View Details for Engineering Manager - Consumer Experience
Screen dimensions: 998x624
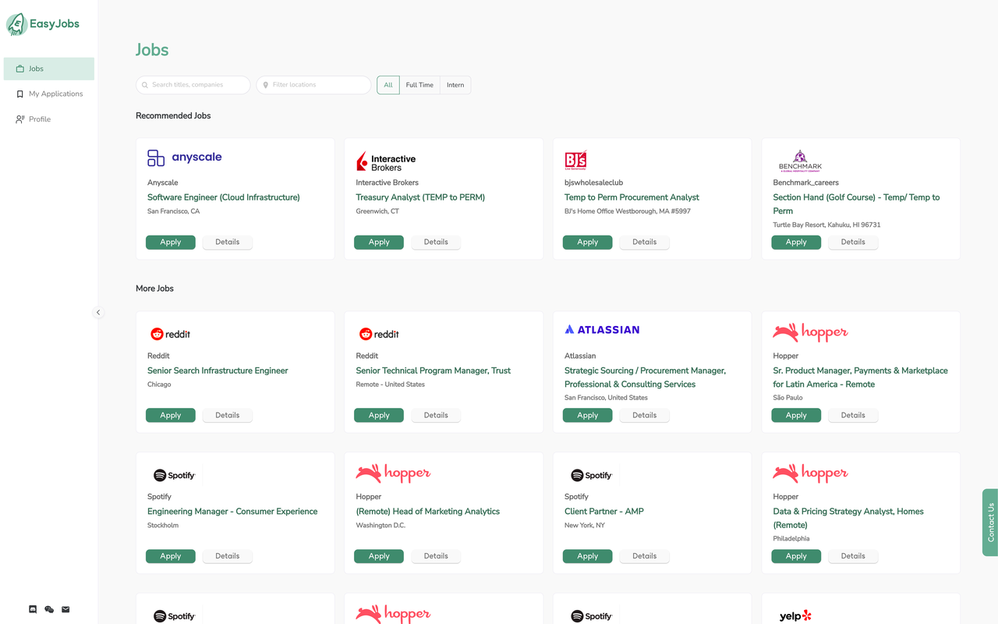pos(228,556)
